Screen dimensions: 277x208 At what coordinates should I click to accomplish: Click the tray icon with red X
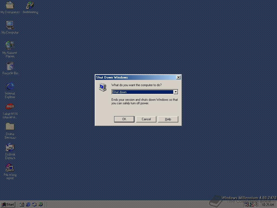pyautogui.click(x=252, y=205)
